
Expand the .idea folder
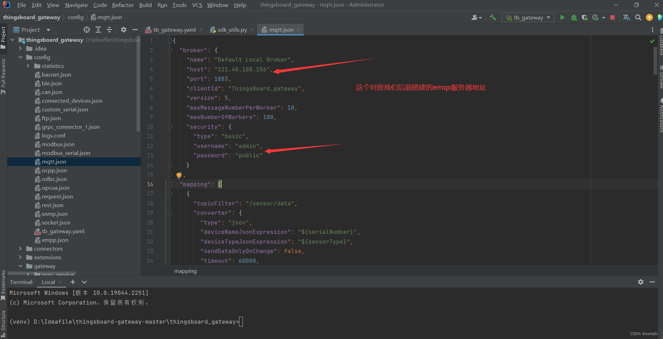(21, 48)
